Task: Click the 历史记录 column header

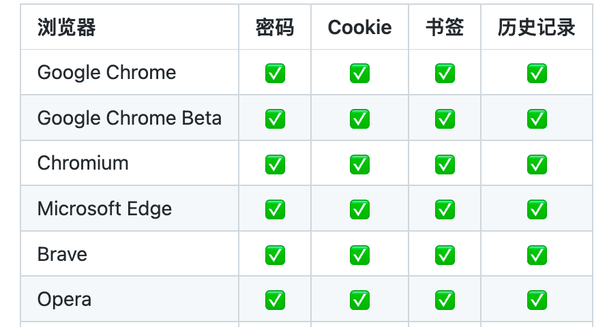Action: point(537,27)
